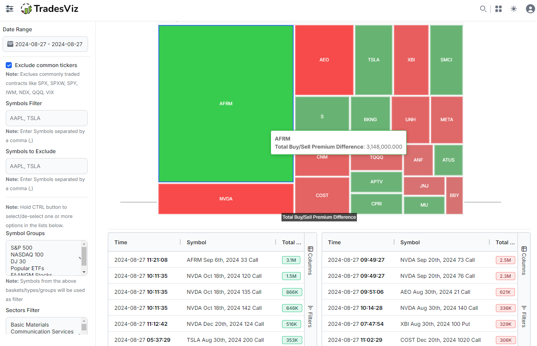Select S&P 500 in Symbol Groups
Image resolution: width=537 pixels, height=346 pixels.
(x=21, y=248)
